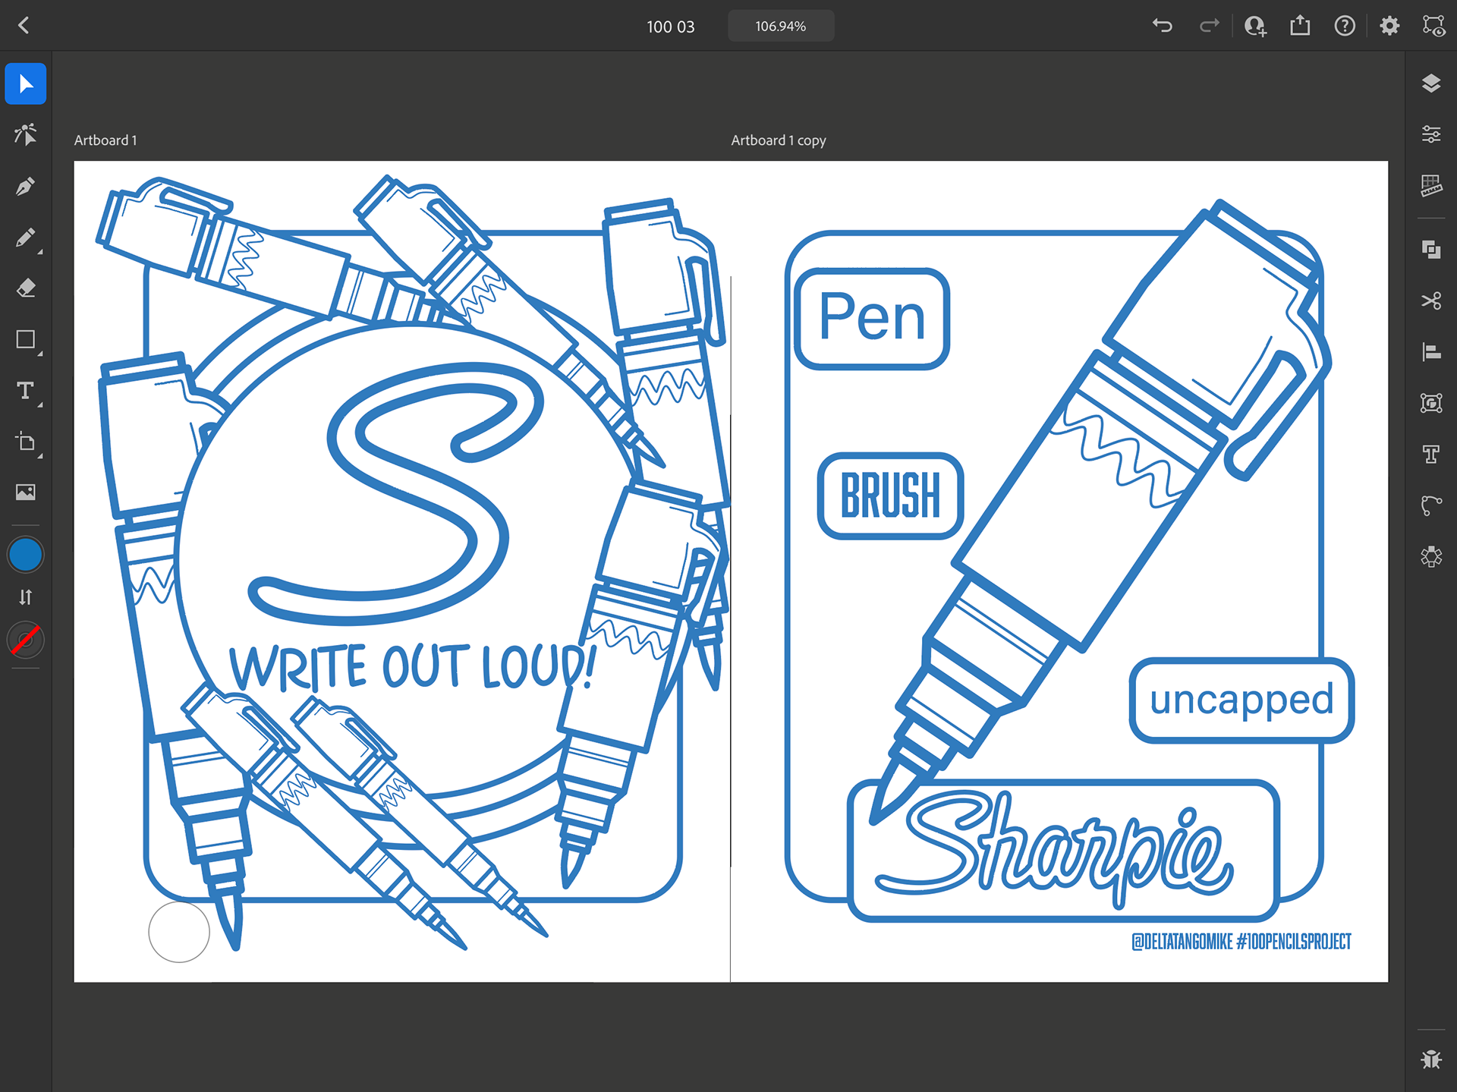
Task: Open the Layers panel
Action: (x=1431, y=83)
